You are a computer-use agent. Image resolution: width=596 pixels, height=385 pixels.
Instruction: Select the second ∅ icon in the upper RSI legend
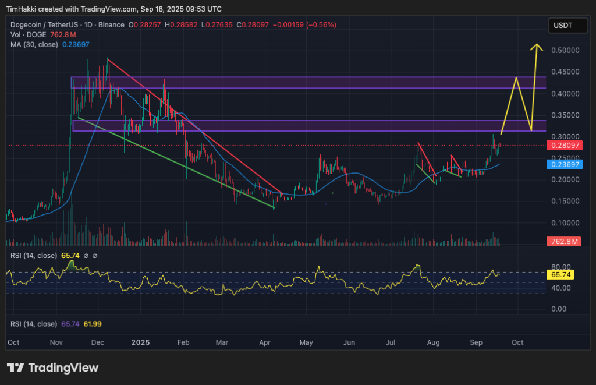point(95,255)
